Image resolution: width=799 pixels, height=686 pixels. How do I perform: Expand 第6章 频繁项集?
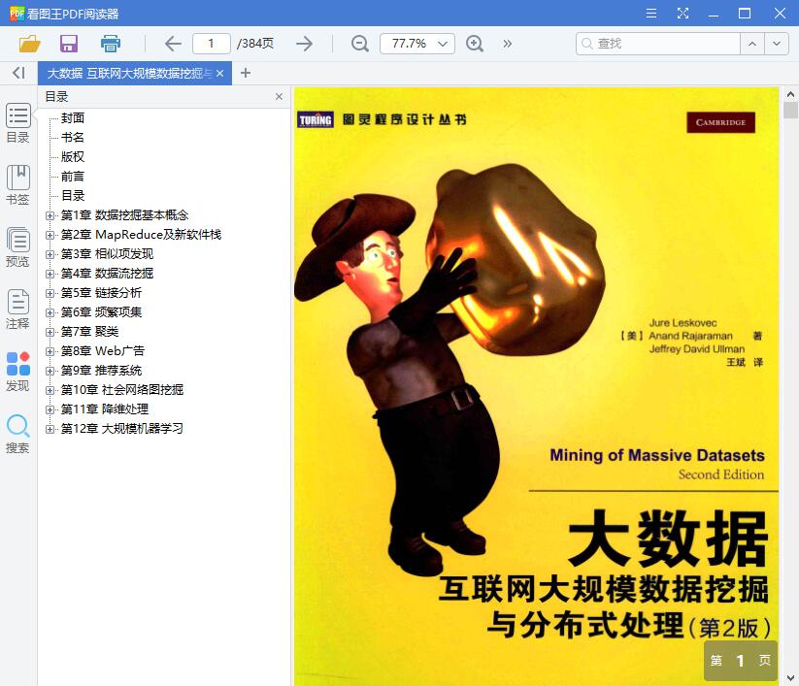(50, 312)
